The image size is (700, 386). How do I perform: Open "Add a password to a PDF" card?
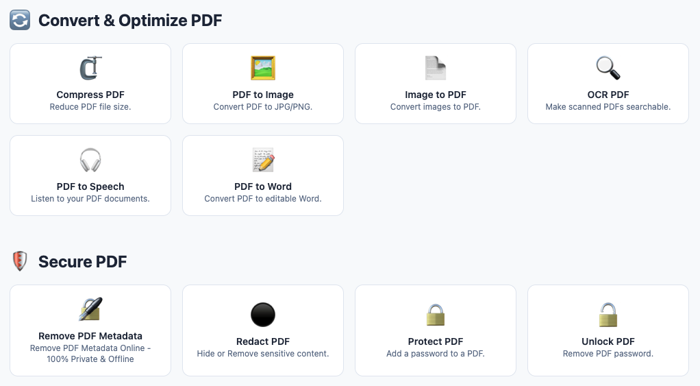coord(435,330)
